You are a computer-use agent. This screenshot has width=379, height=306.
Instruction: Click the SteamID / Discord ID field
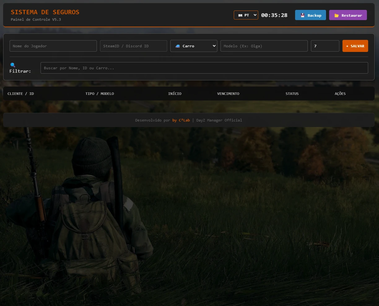(x=133, y=46)
